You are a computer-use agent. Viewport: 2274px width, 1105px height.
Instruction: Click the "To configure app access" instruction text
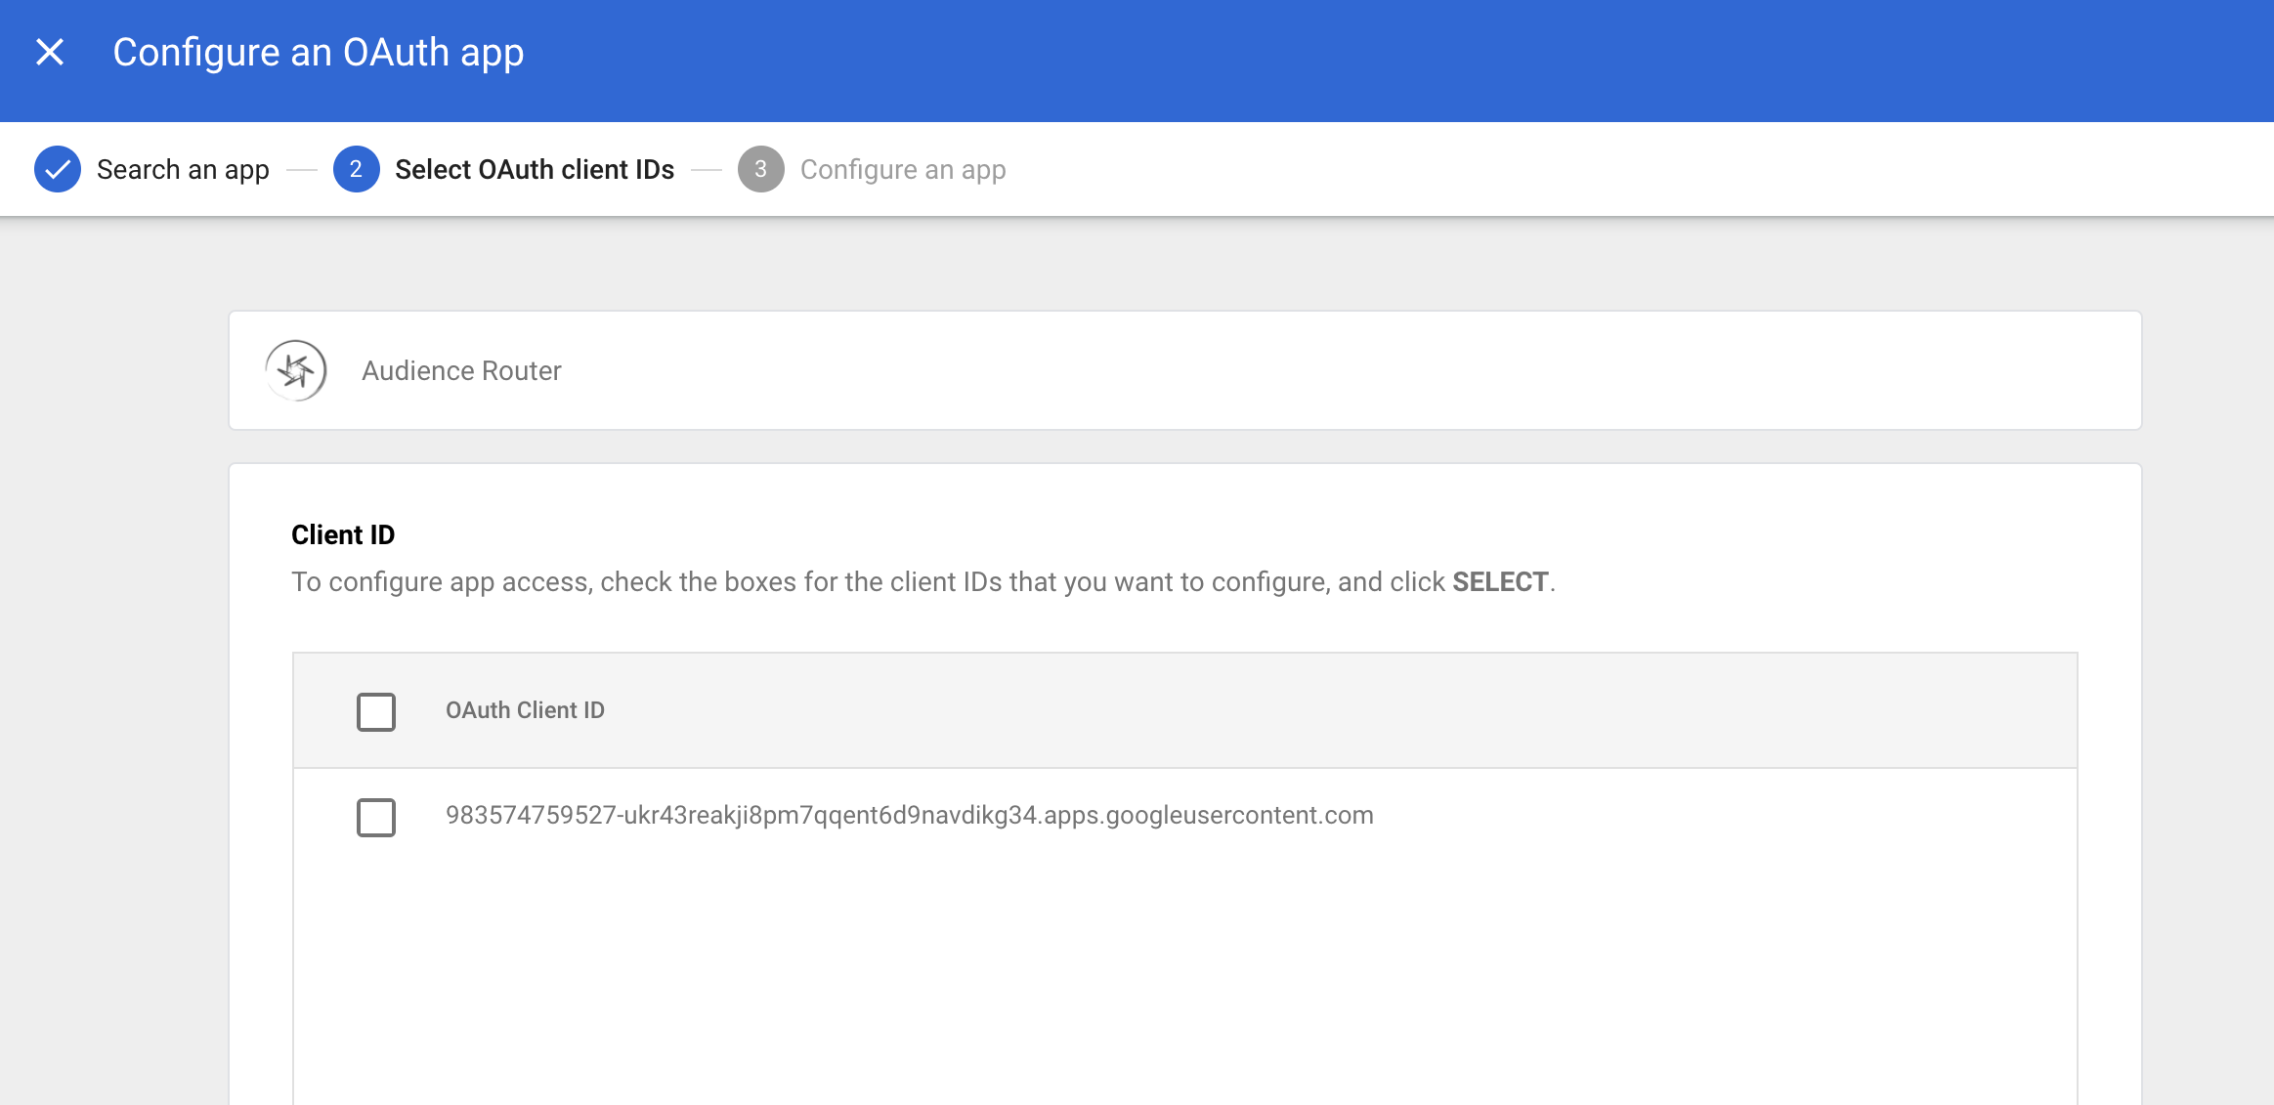pos(870,582)
